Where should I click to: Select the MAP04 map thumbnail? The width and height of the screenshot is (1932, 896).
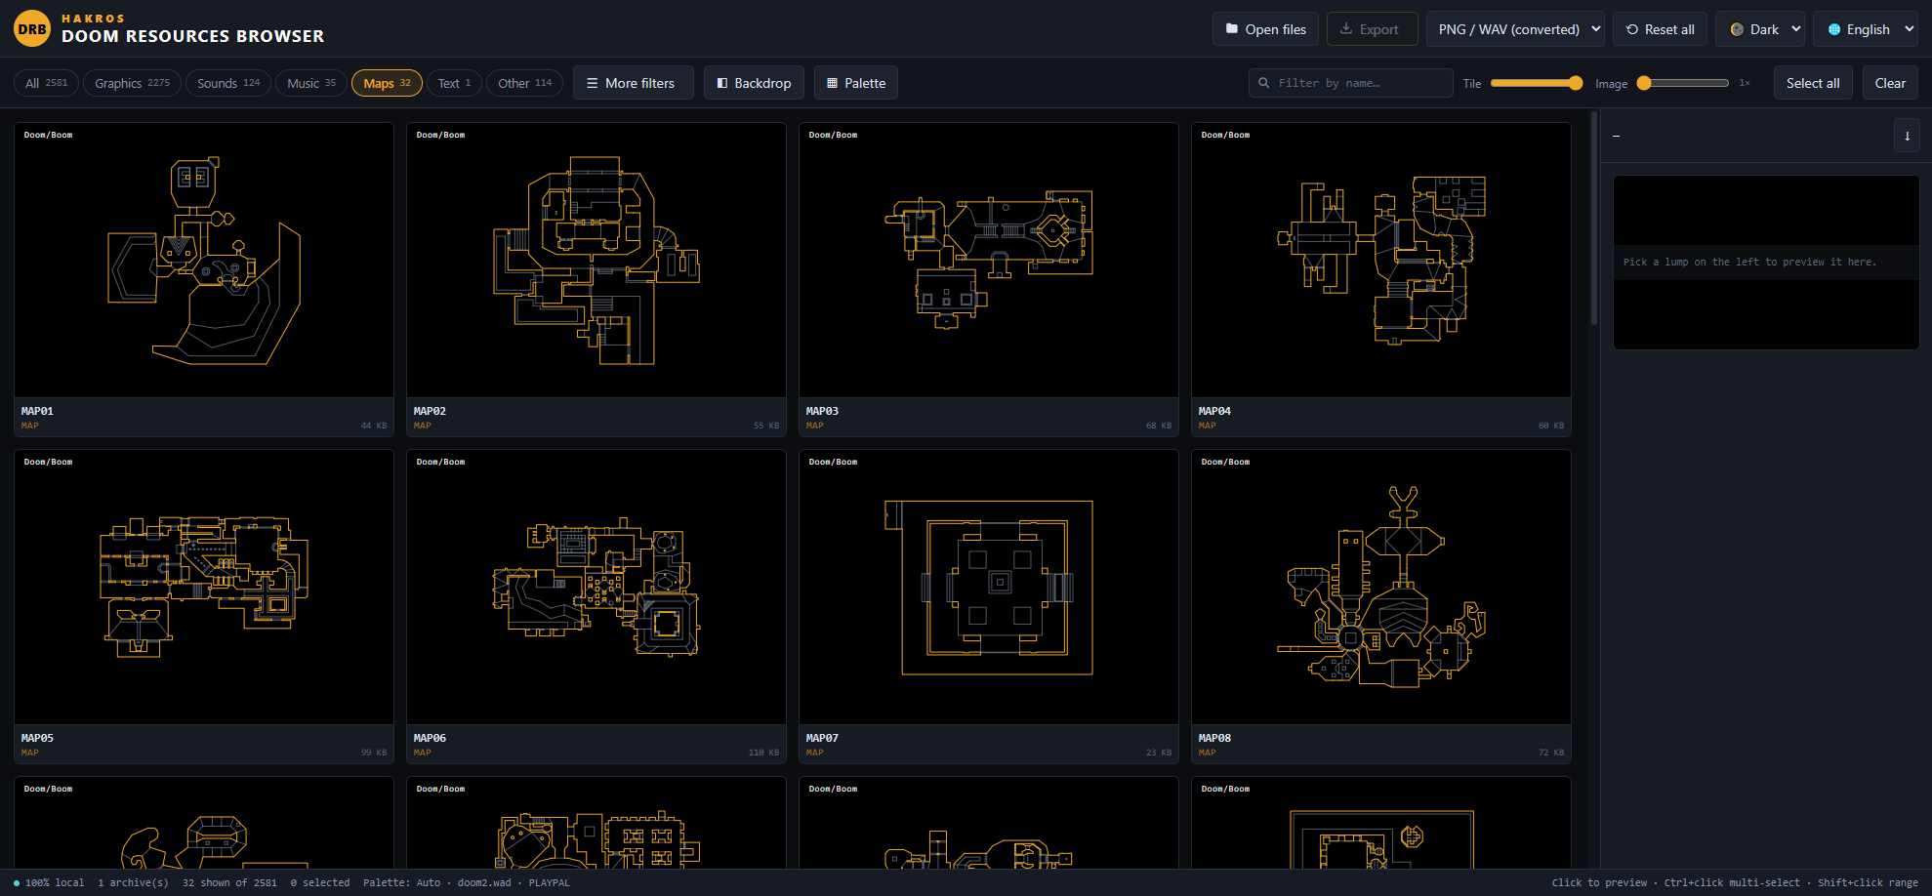coord(1381,260)
